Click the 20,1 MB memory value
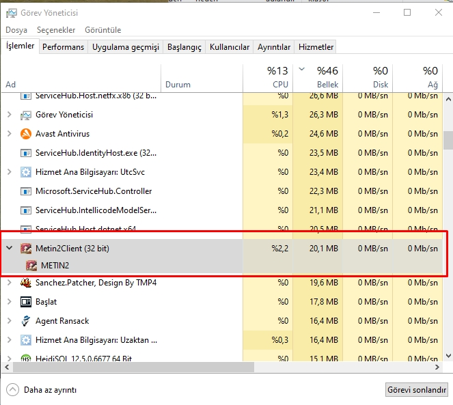Image resolution: width=453 pixels, height=405 pixels. [x=324, y=249]
